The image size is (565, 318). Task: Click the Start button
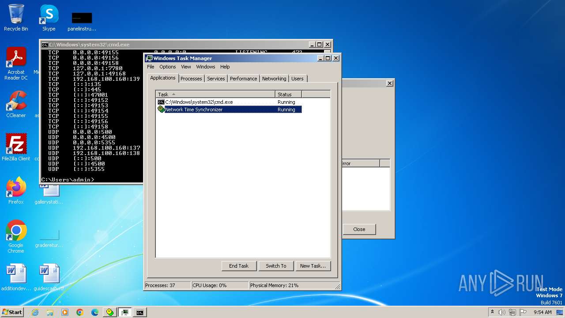(x=12, y=312)
